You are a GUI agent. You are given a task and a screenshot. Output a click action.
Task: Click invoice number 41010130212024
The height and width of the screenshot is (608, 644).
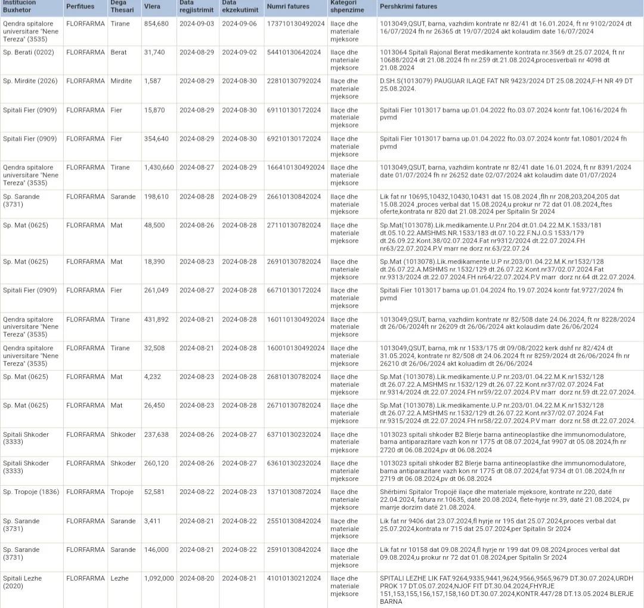coord(293,579)
